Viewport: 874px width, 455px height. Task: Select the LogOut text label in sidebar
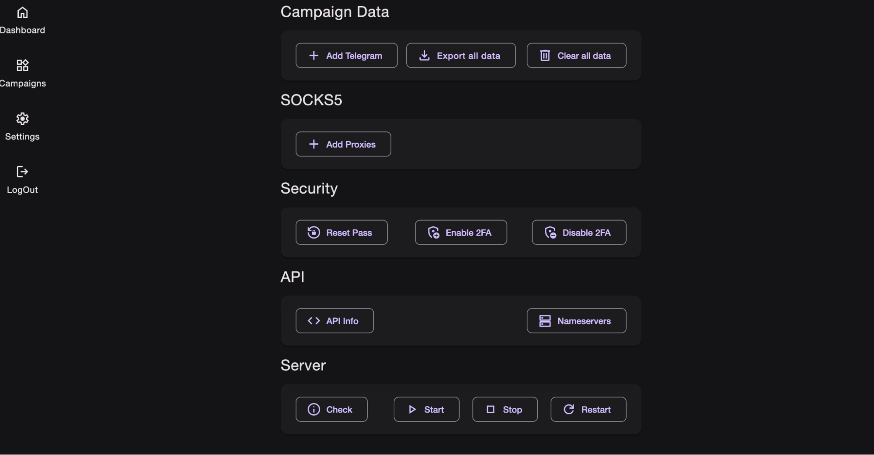tap(22, 190)
